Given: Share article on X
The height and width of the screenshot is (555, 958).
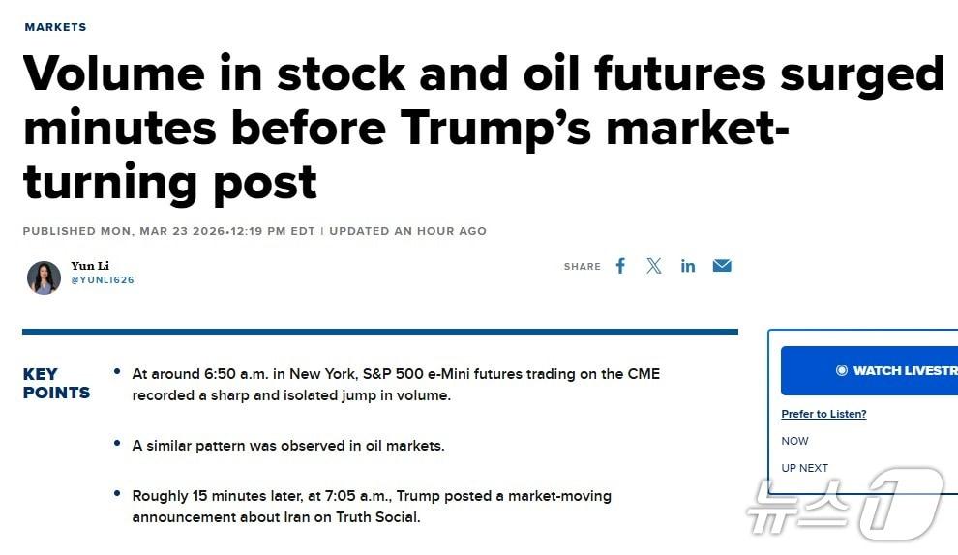Looking at the screenshot, I should tap(654, 266).
